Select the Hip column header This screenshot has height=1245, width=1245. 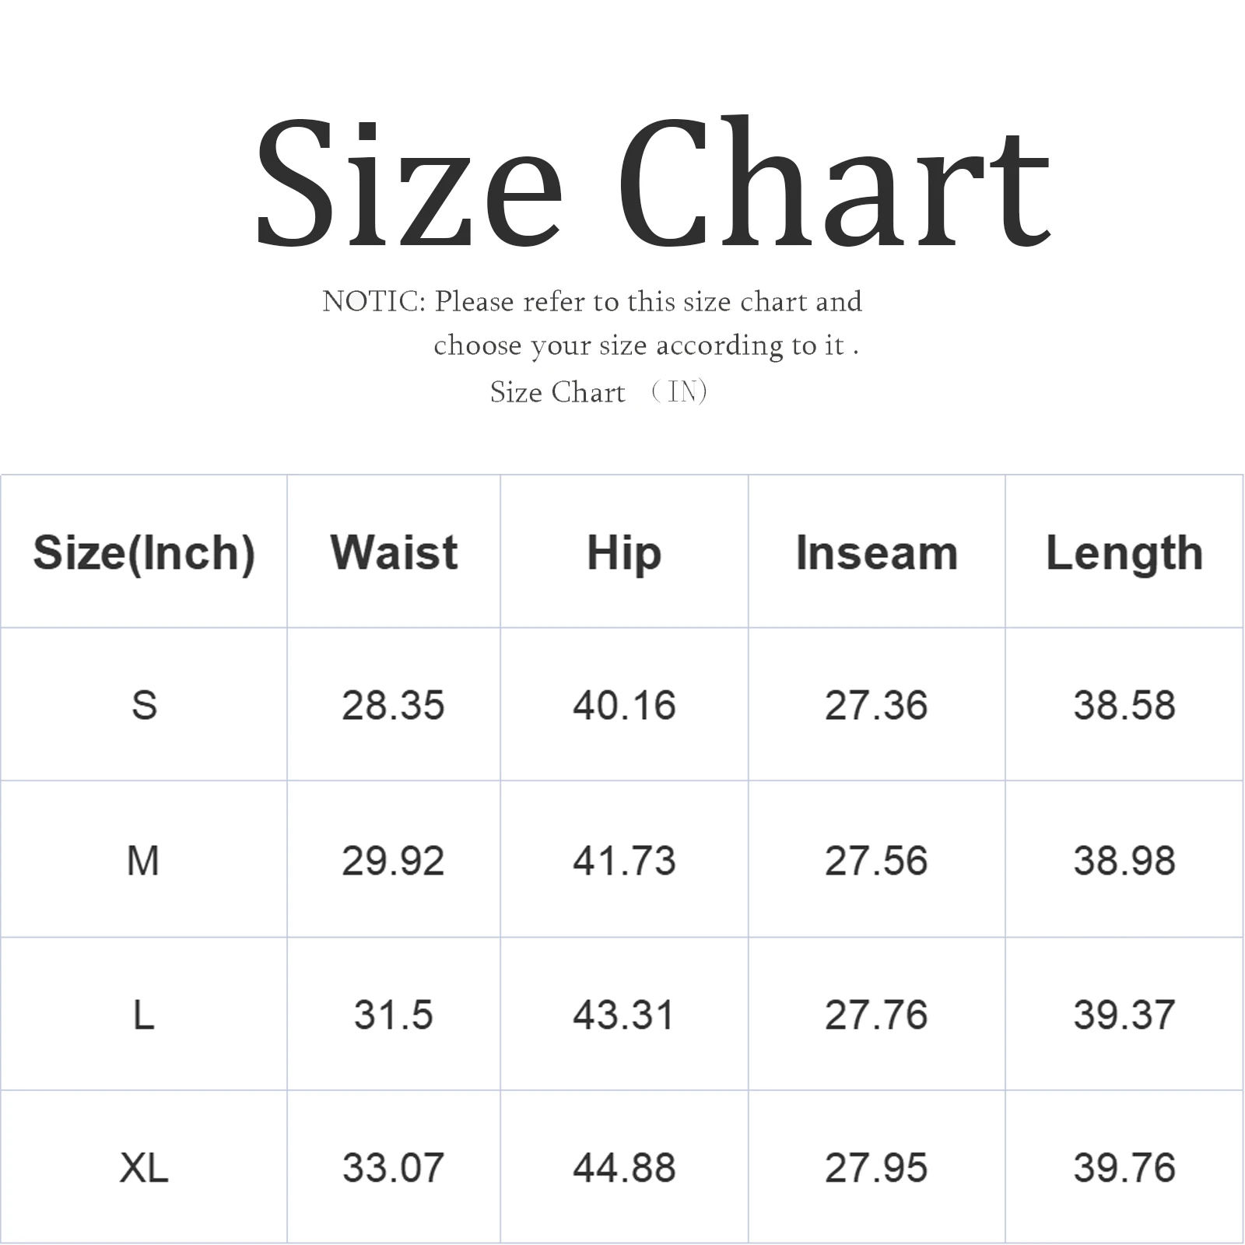pyautogui.click(x=624, y=553)
